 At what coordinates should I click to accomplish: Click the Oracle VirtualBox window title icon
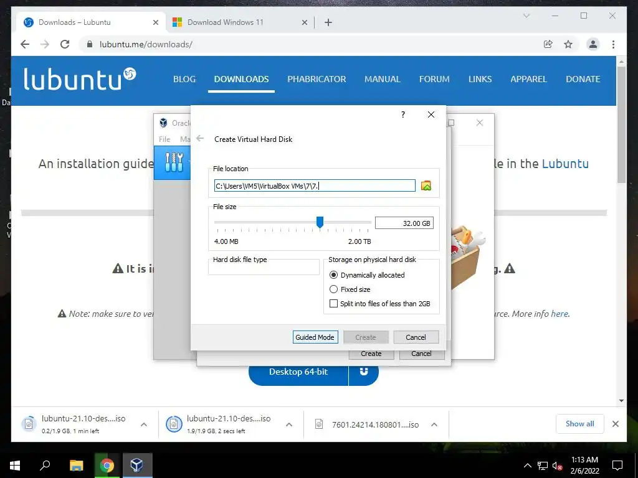(163, 123)
